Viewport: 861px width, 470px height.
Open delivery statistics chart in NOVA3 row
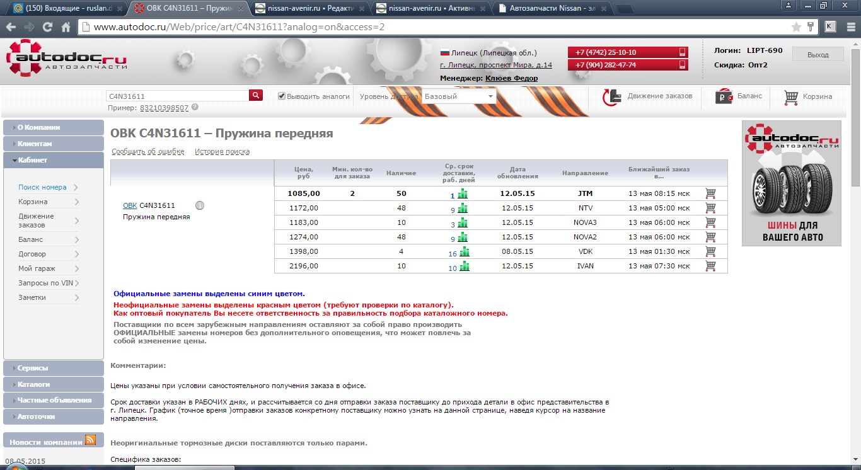(464, 222)
